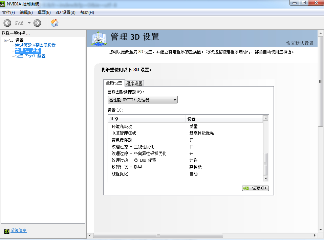The height and width of the screenshot is (240, 324).
Task: Click the Forward arrow navigation icon
Action: pyautogui.click(x=37, y=23)
